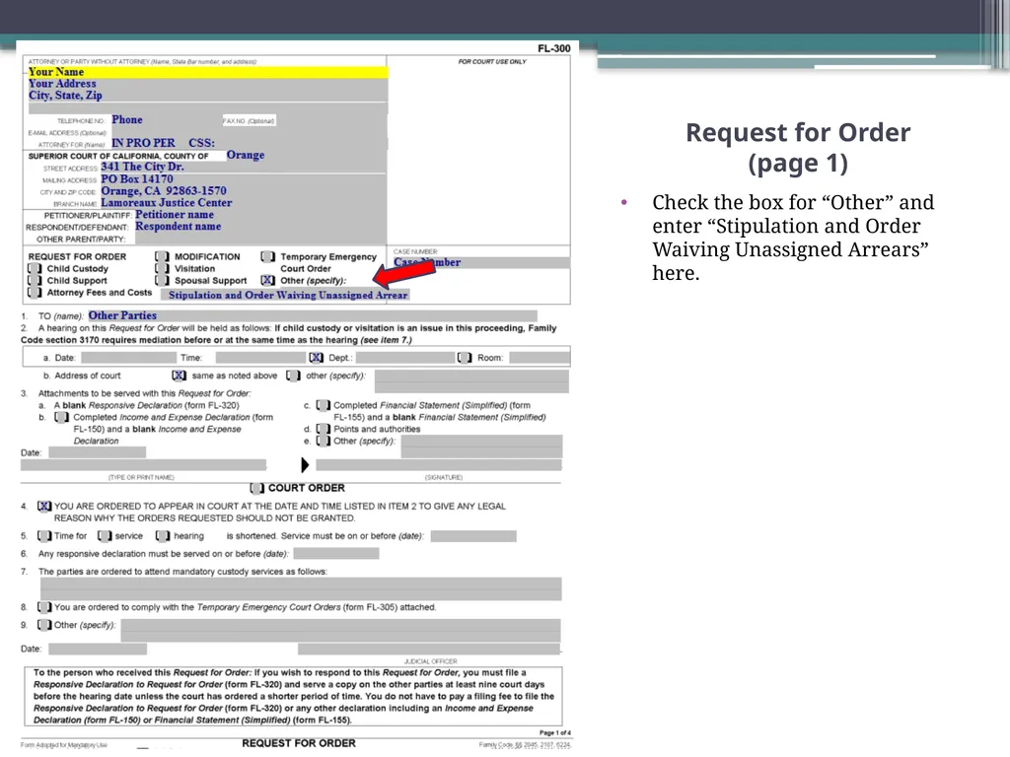The height and width of the screenshot is (757, 1010).
Task: Click the Lamoreaux Justice Center branch field
Action: [243, 203]
